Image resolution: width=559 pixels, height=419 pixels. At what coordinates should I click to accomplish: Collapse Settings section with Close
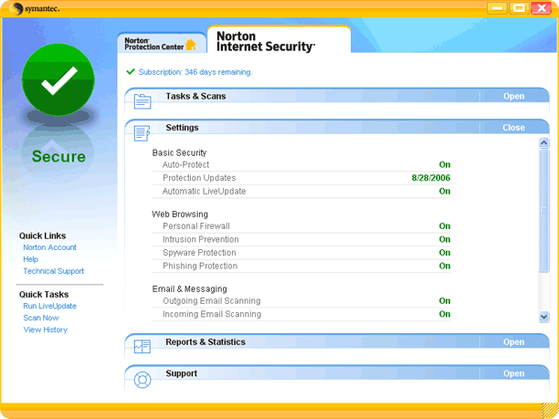pyautogui.click(x=513, y=128)
